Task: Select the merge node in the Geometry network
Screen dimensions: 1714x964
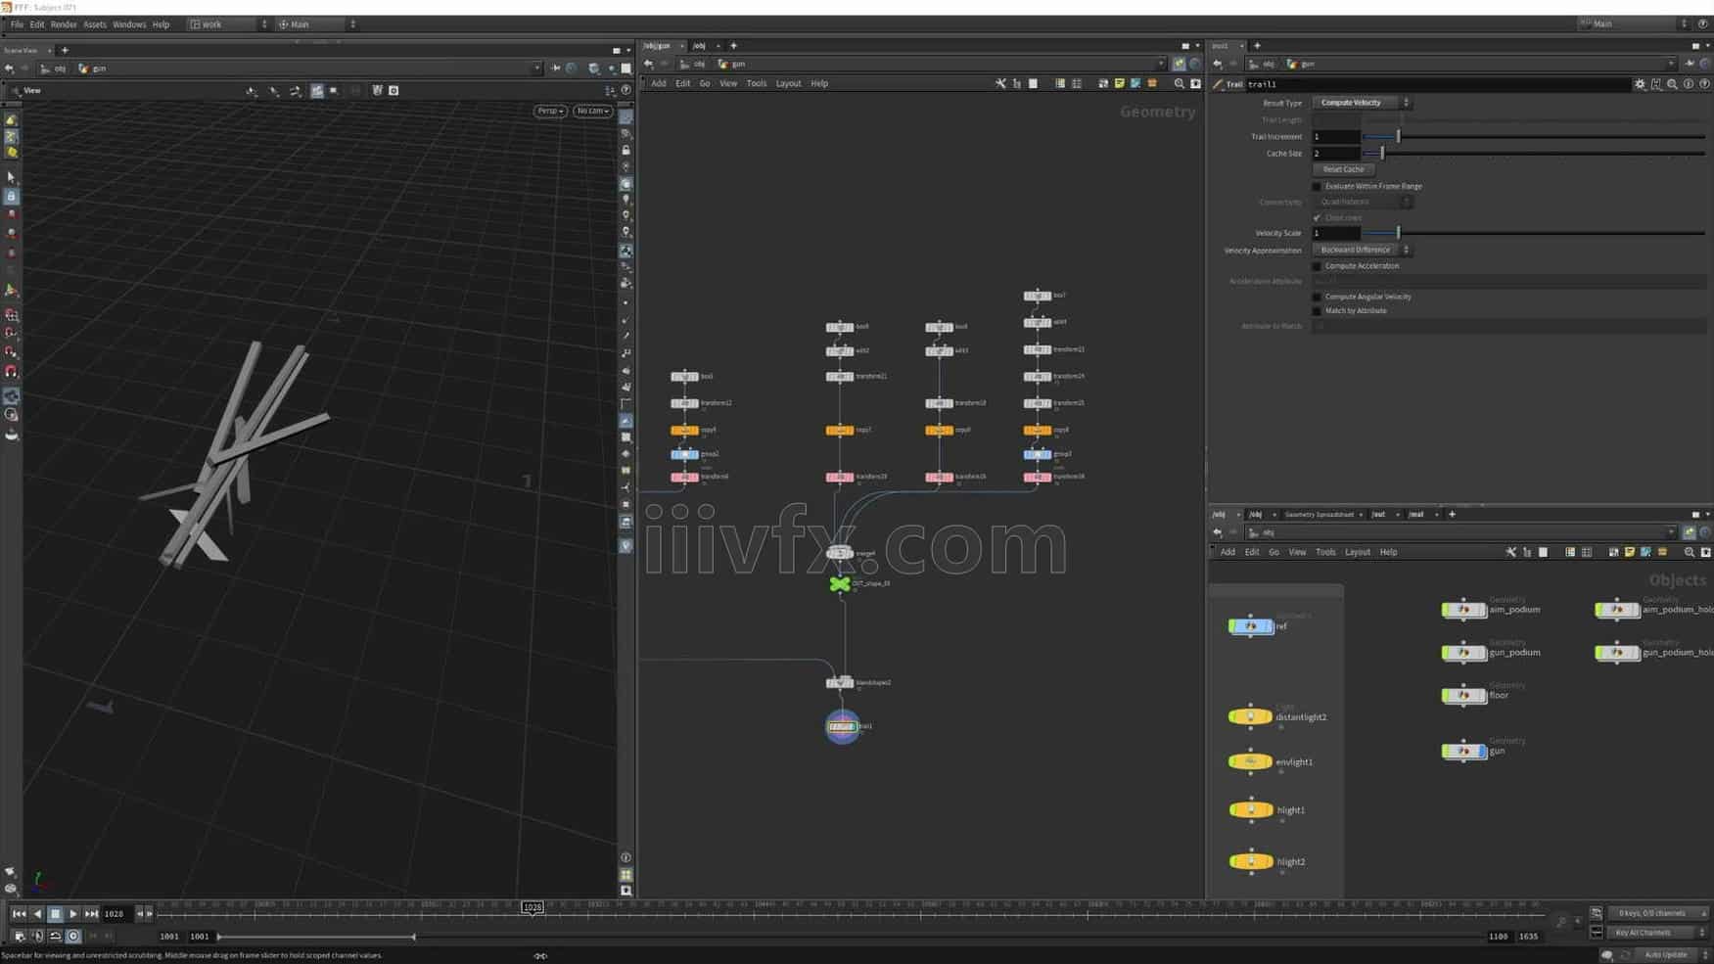Action: [x=840, y=553]
